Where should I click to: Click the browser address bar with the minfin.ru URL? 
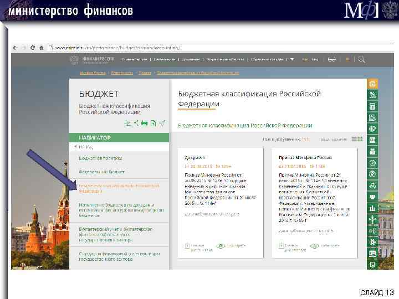pyautogui.click(x=221, y=48)
